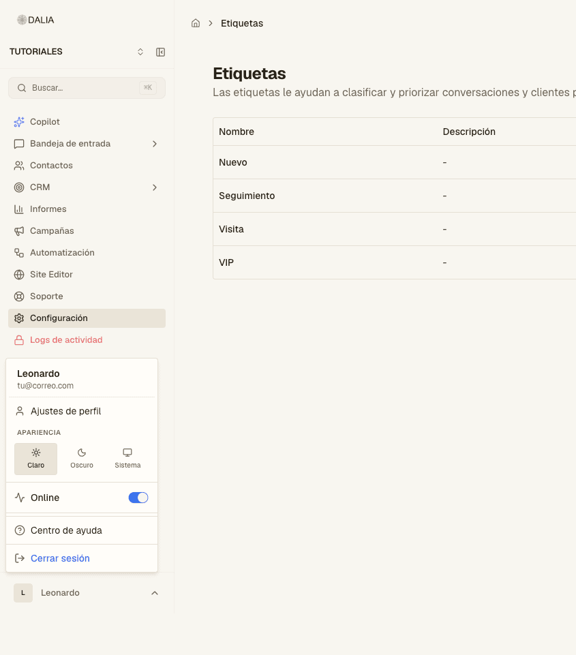Click the Etiquetas breadcrumb
576x655 pixels.
pyautogui.click(x=242, y=23)
